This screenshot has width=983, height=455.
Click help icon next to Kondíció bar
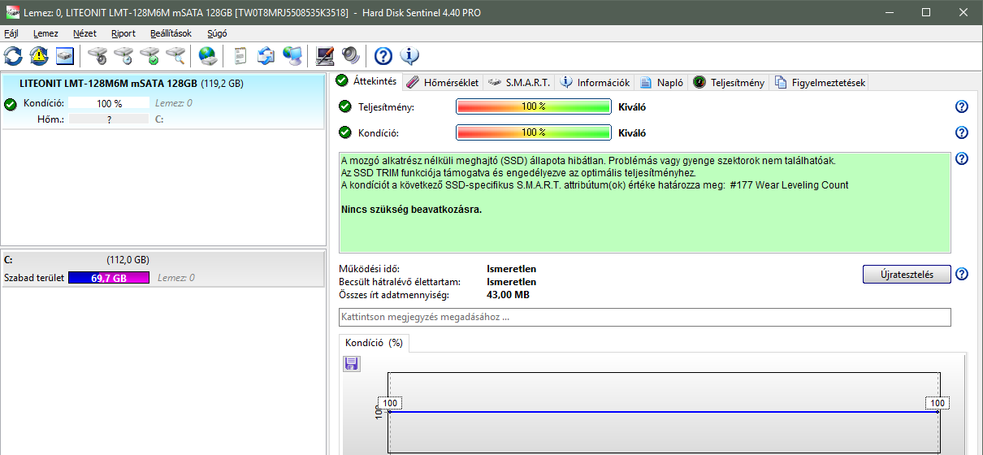click(962, 132)
